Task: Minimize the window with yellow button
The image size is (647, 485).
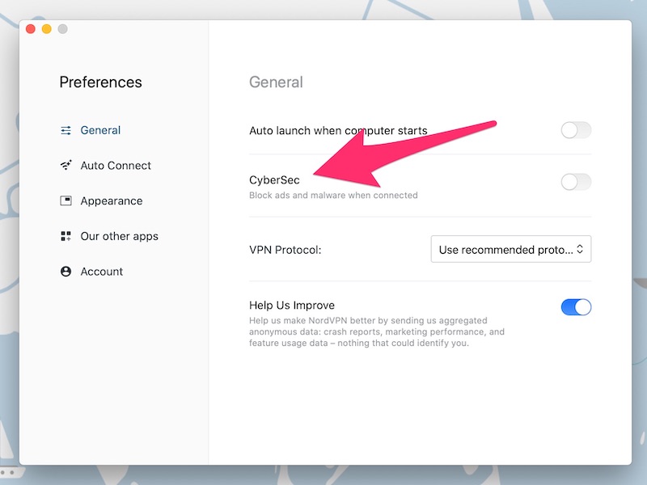Action: pyautogui.click(x=47, y=29)
